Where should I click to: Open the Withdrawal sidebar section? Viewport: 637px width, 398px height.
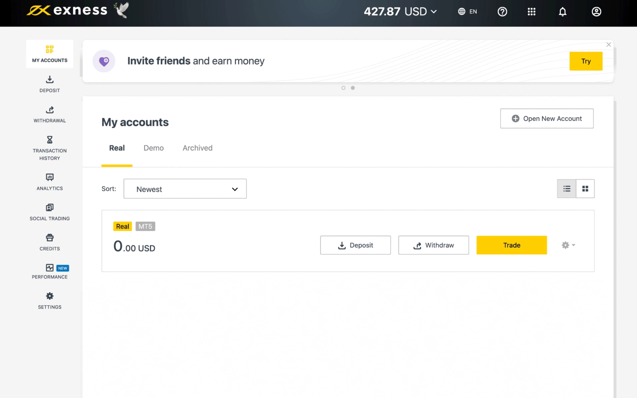pos(50,114)
